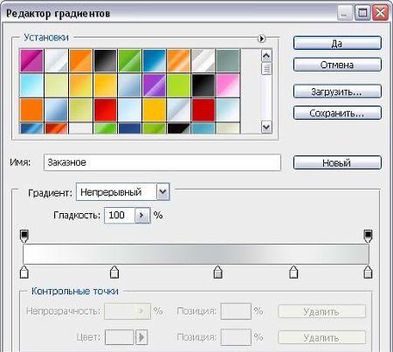Pick the solid red gradient preset
This screenshot has width=393, height=352.
pyautogui.click(x=203, y=110)
